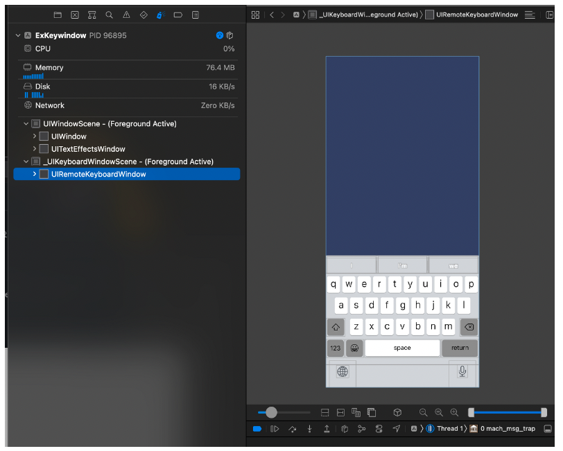
Task: Select the Disk gauge row
Action: point(128,89)
